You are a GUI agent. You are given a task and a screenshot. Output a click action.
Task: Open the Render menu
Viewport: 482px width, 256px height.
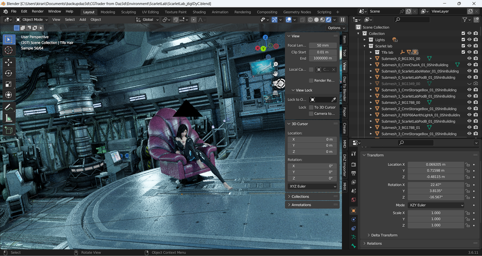pyautogui.click(x=37, y=11)
